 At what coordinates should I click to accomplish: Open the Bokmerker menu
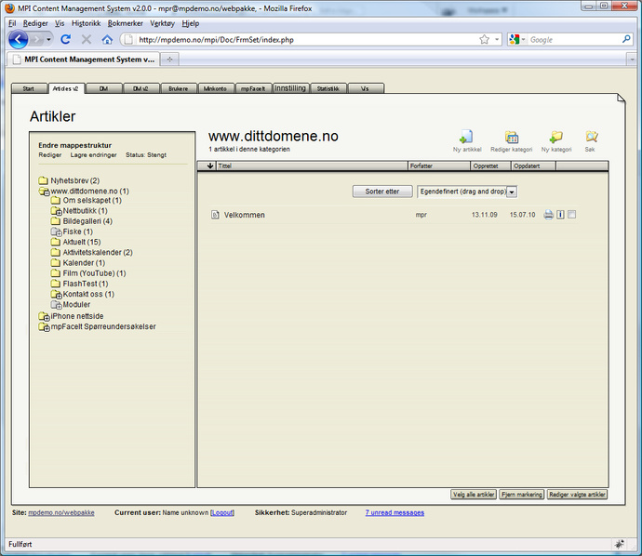(126, 23)
